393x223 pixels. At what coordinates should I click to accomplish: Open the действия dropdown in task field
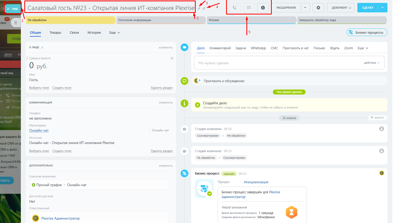[372, 63]
